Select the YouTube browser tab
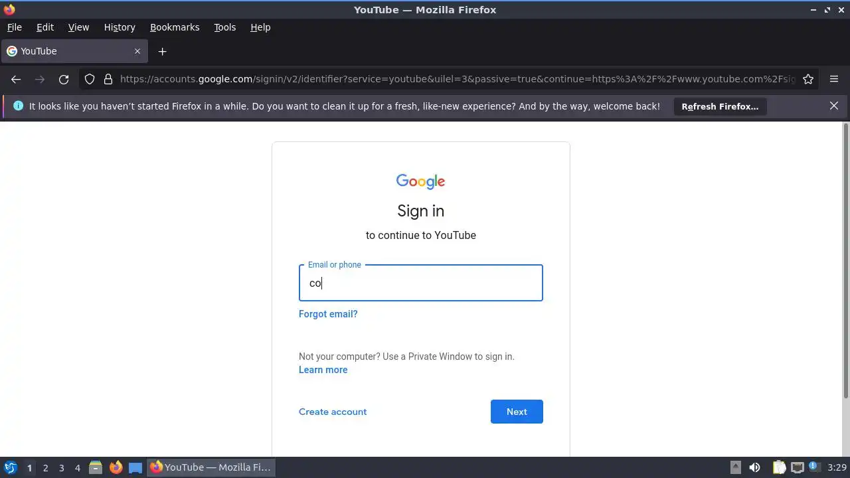Viewport: 850px width, 478px height. (x=73, y=51)
